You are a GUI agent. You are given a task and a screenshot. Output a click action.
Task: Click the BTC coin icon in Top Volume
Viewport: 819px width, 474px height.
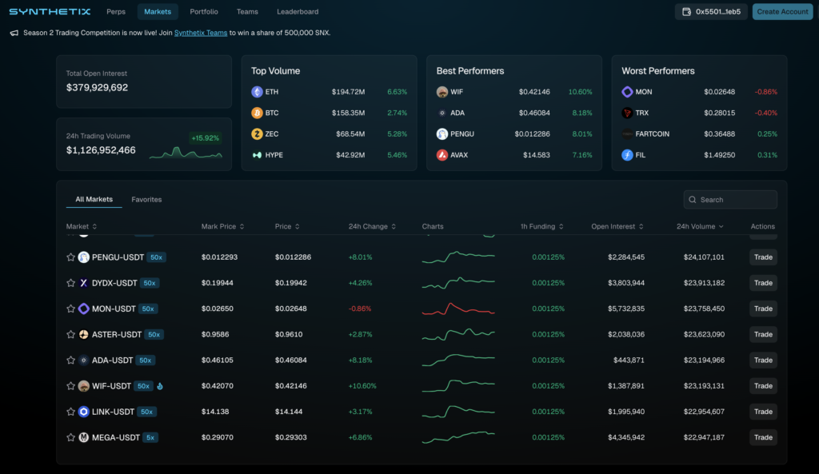point(258,113)
